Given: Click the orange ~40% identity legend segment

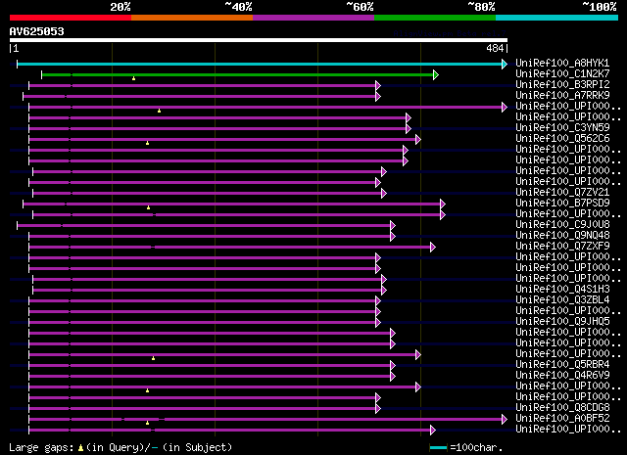Looking at the screenshot, I should (x=192, y=18).
